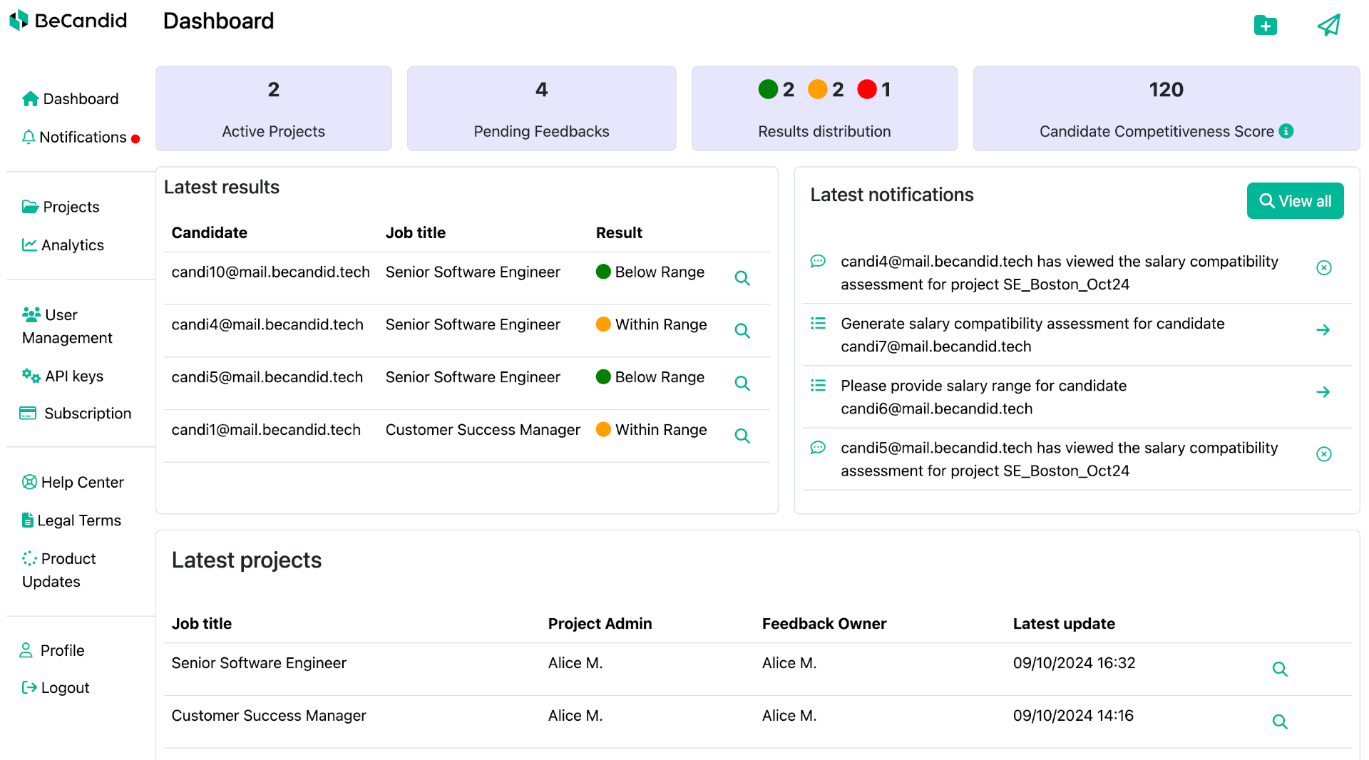Open Analytics in the sidebar
Image resolution: width=1369 pixels, height=760 pixels.
click(63, 245)
